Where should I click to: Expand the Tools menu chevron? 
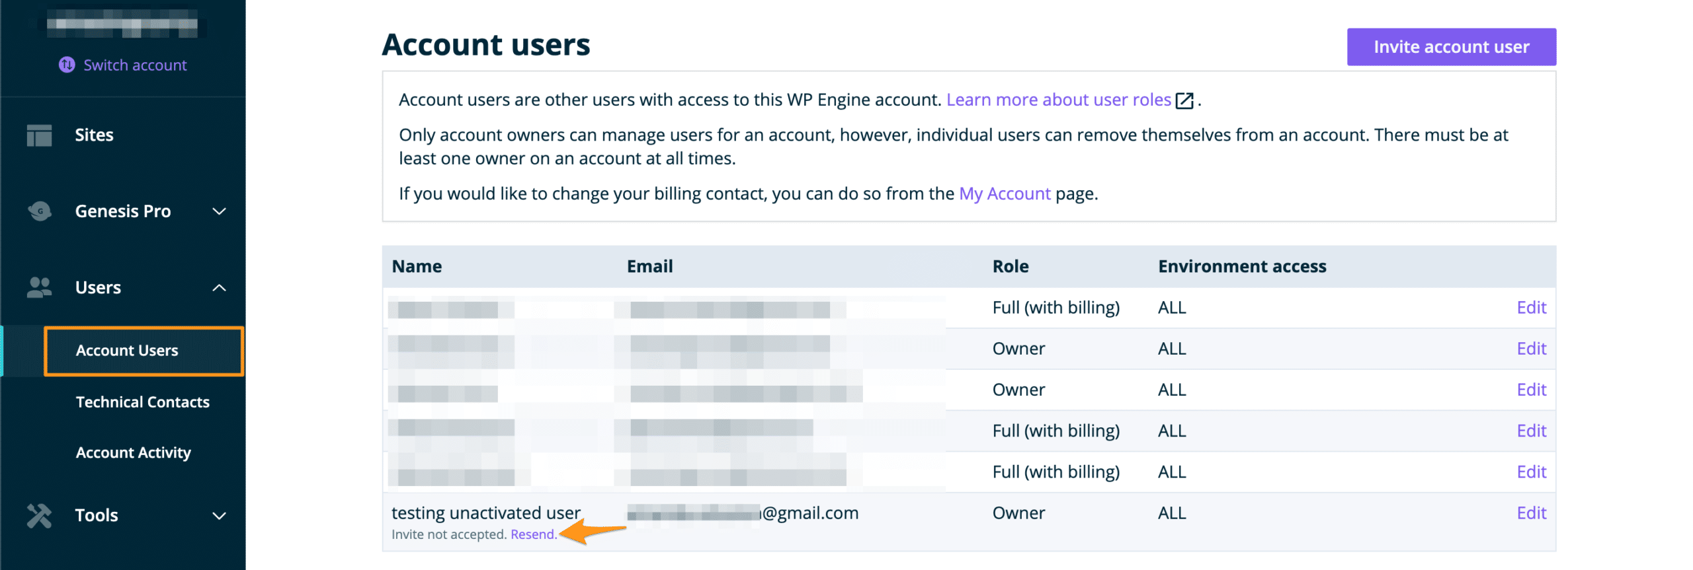point(219,515)
